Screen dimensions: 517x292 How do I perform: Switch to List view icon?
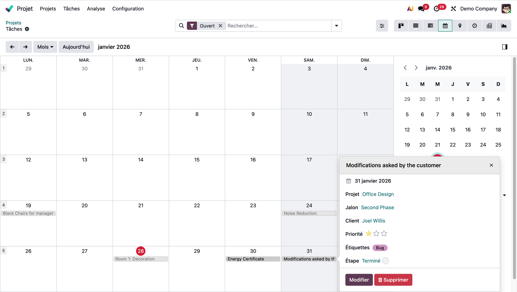[415, 26]
